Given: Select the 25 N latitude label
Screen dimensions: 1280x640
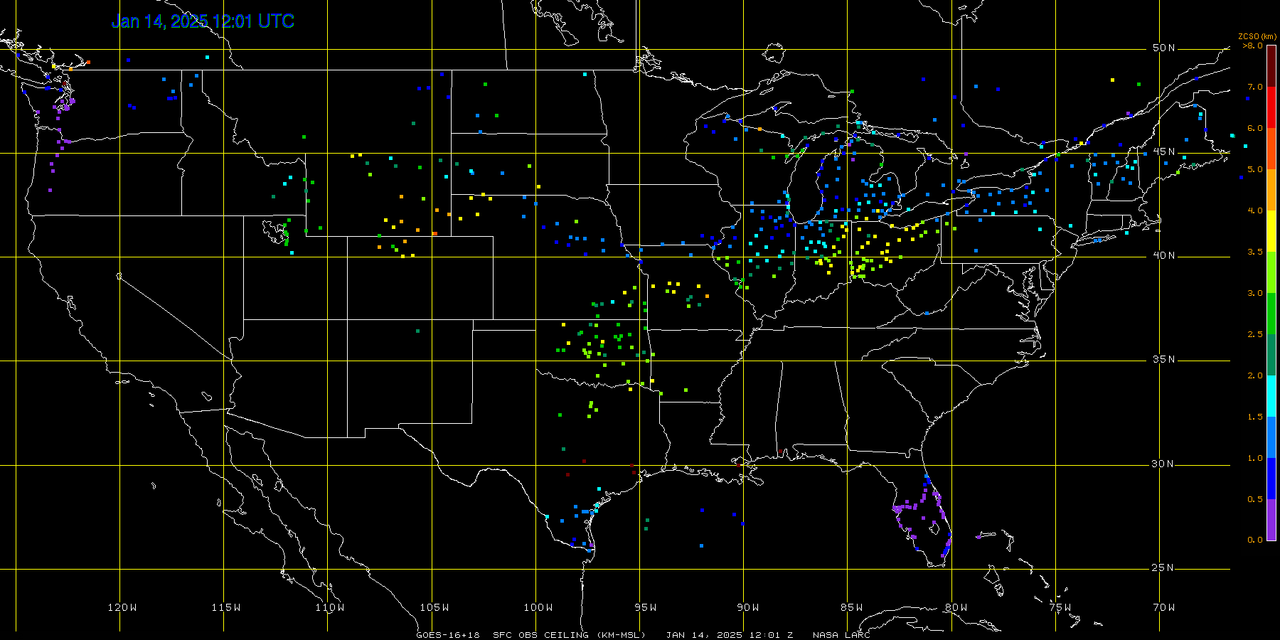Looking at the screenshot, I should pos(1164,568).
